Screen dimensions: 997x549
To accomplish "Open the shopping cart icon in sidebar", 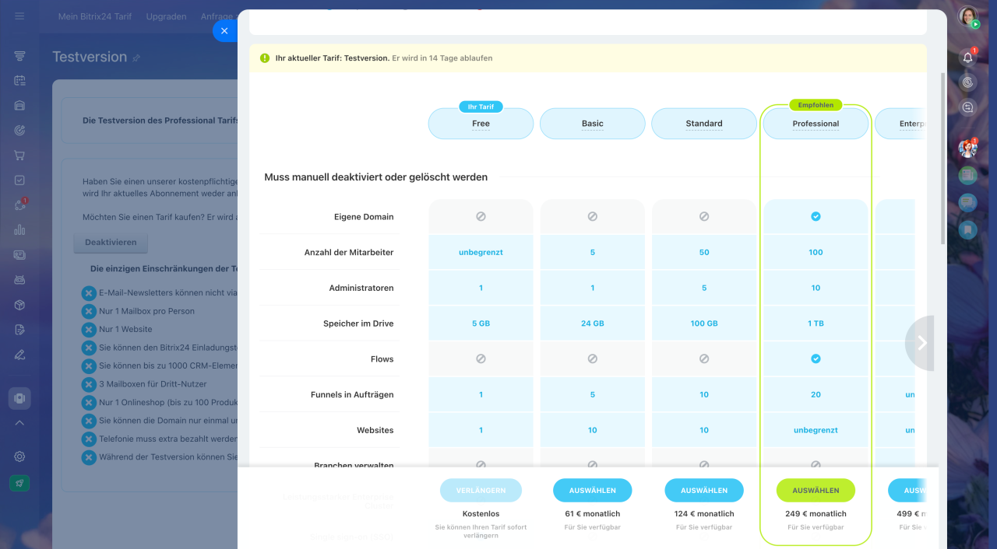I will tap(19, 156).
